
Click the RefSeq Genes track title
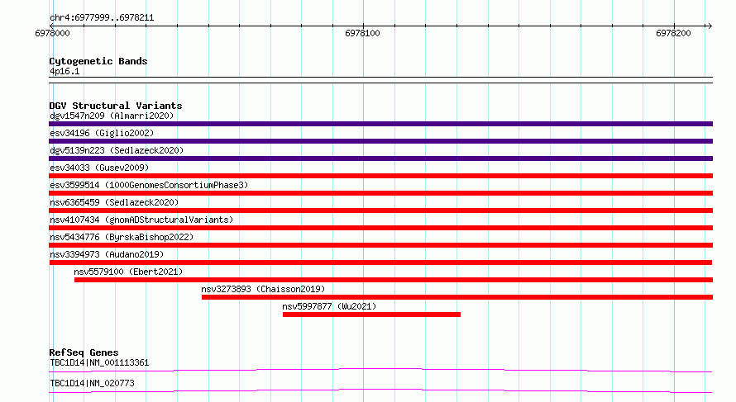84,352
